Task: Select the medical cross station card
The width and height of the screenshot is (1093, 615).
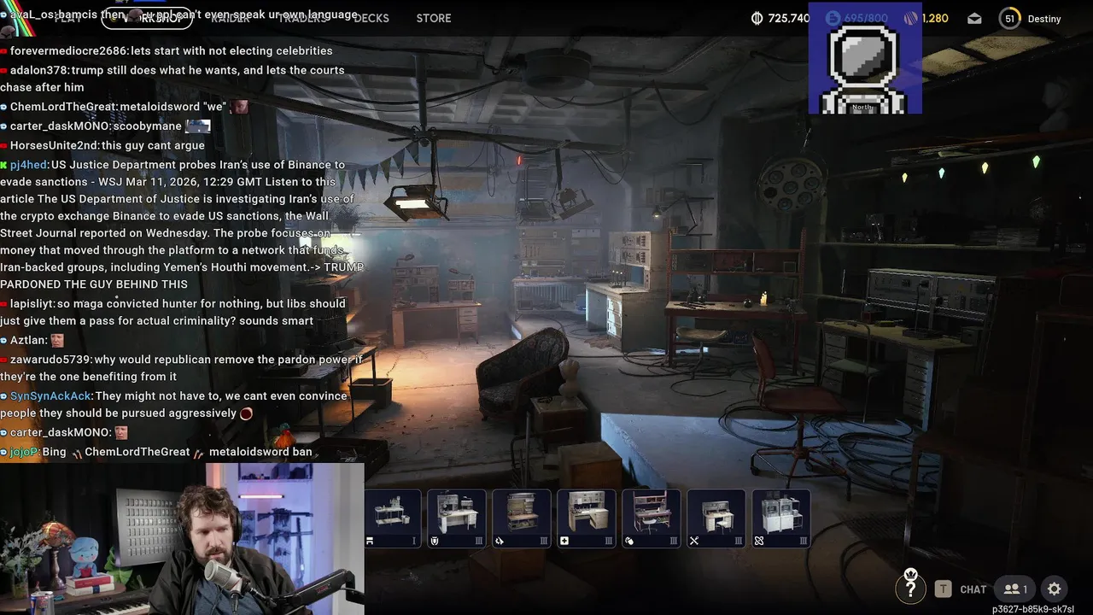Action: [587, 518]
